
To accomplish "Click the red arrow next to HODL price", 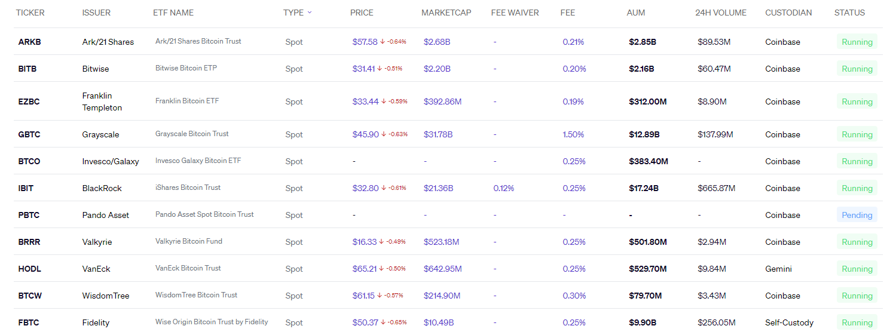I will pos(382,269).
